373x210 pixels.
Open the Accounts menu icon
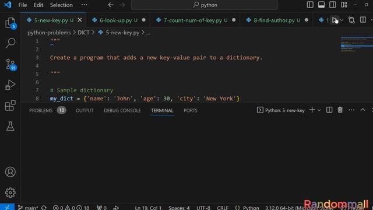coord(10,172)
